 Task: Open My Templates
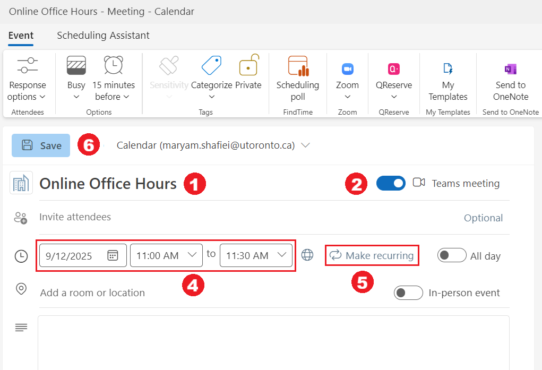pyautogui.click(x=448, y=80)
